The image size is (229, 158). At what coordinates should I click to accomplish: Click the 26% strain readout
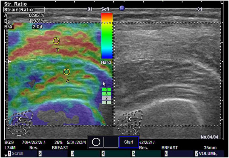click(58, 143)
